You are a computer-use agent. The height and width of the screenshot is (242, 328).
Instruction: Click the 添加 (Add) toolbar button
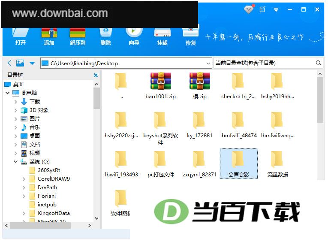point(49,37)
